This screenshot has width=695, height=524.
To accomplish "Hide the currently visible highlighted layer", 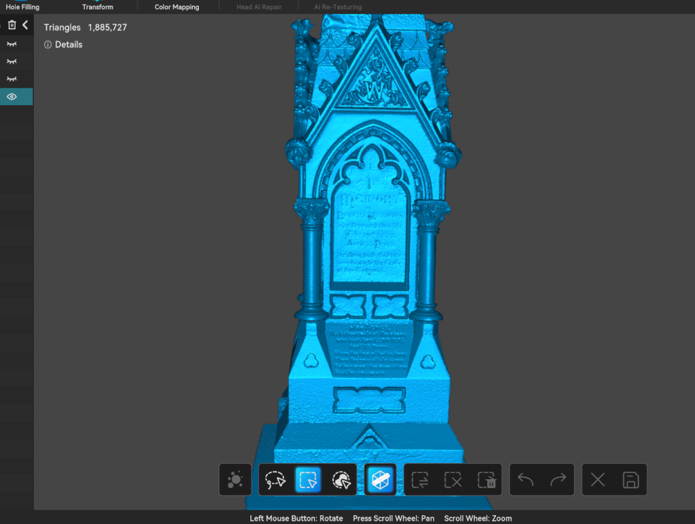I will pyautogui.click(x=12, y=97).
